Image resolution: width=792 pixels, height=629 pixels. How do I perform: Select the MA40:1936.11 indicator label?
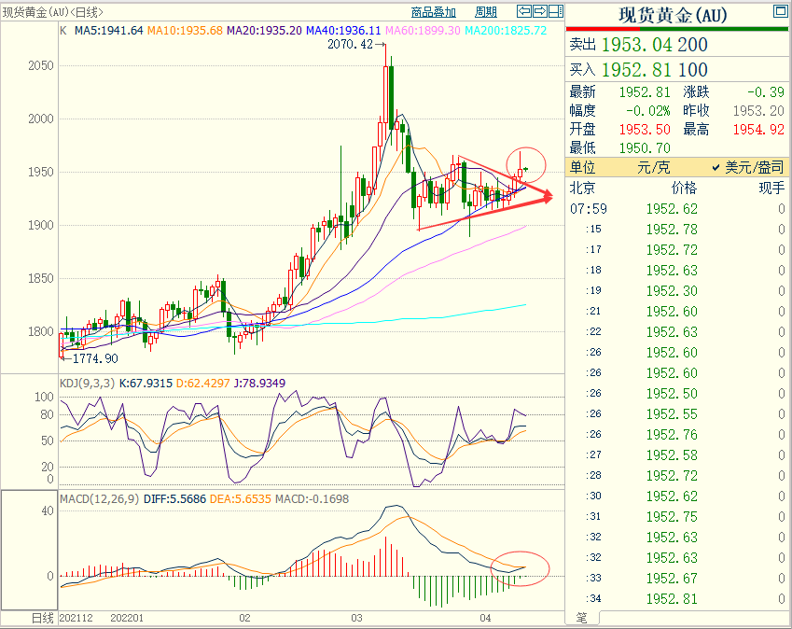pyautogui.click(x=343, y=30)
